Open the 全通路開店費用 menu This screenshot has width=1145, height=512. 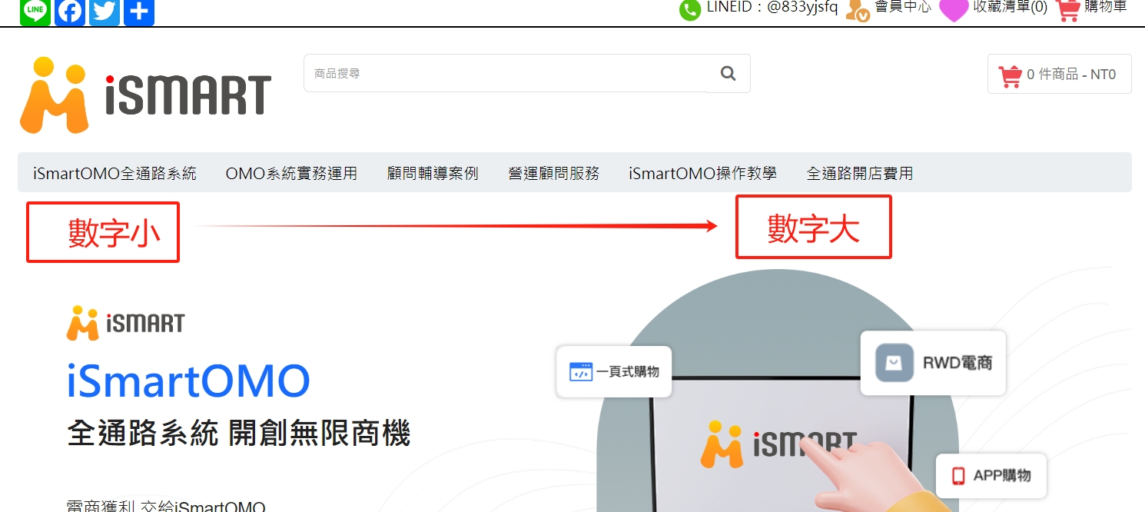point(860,173)
